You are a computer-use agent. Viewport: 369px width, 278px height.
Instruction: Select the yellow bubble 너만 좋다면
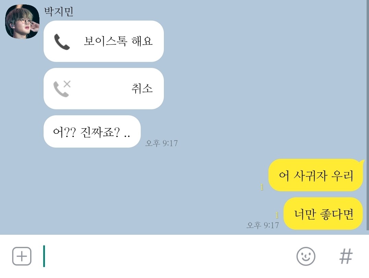323,214
